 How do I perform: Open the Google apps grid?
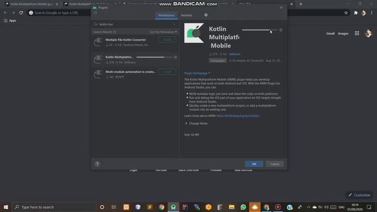(x=357, y=34)
